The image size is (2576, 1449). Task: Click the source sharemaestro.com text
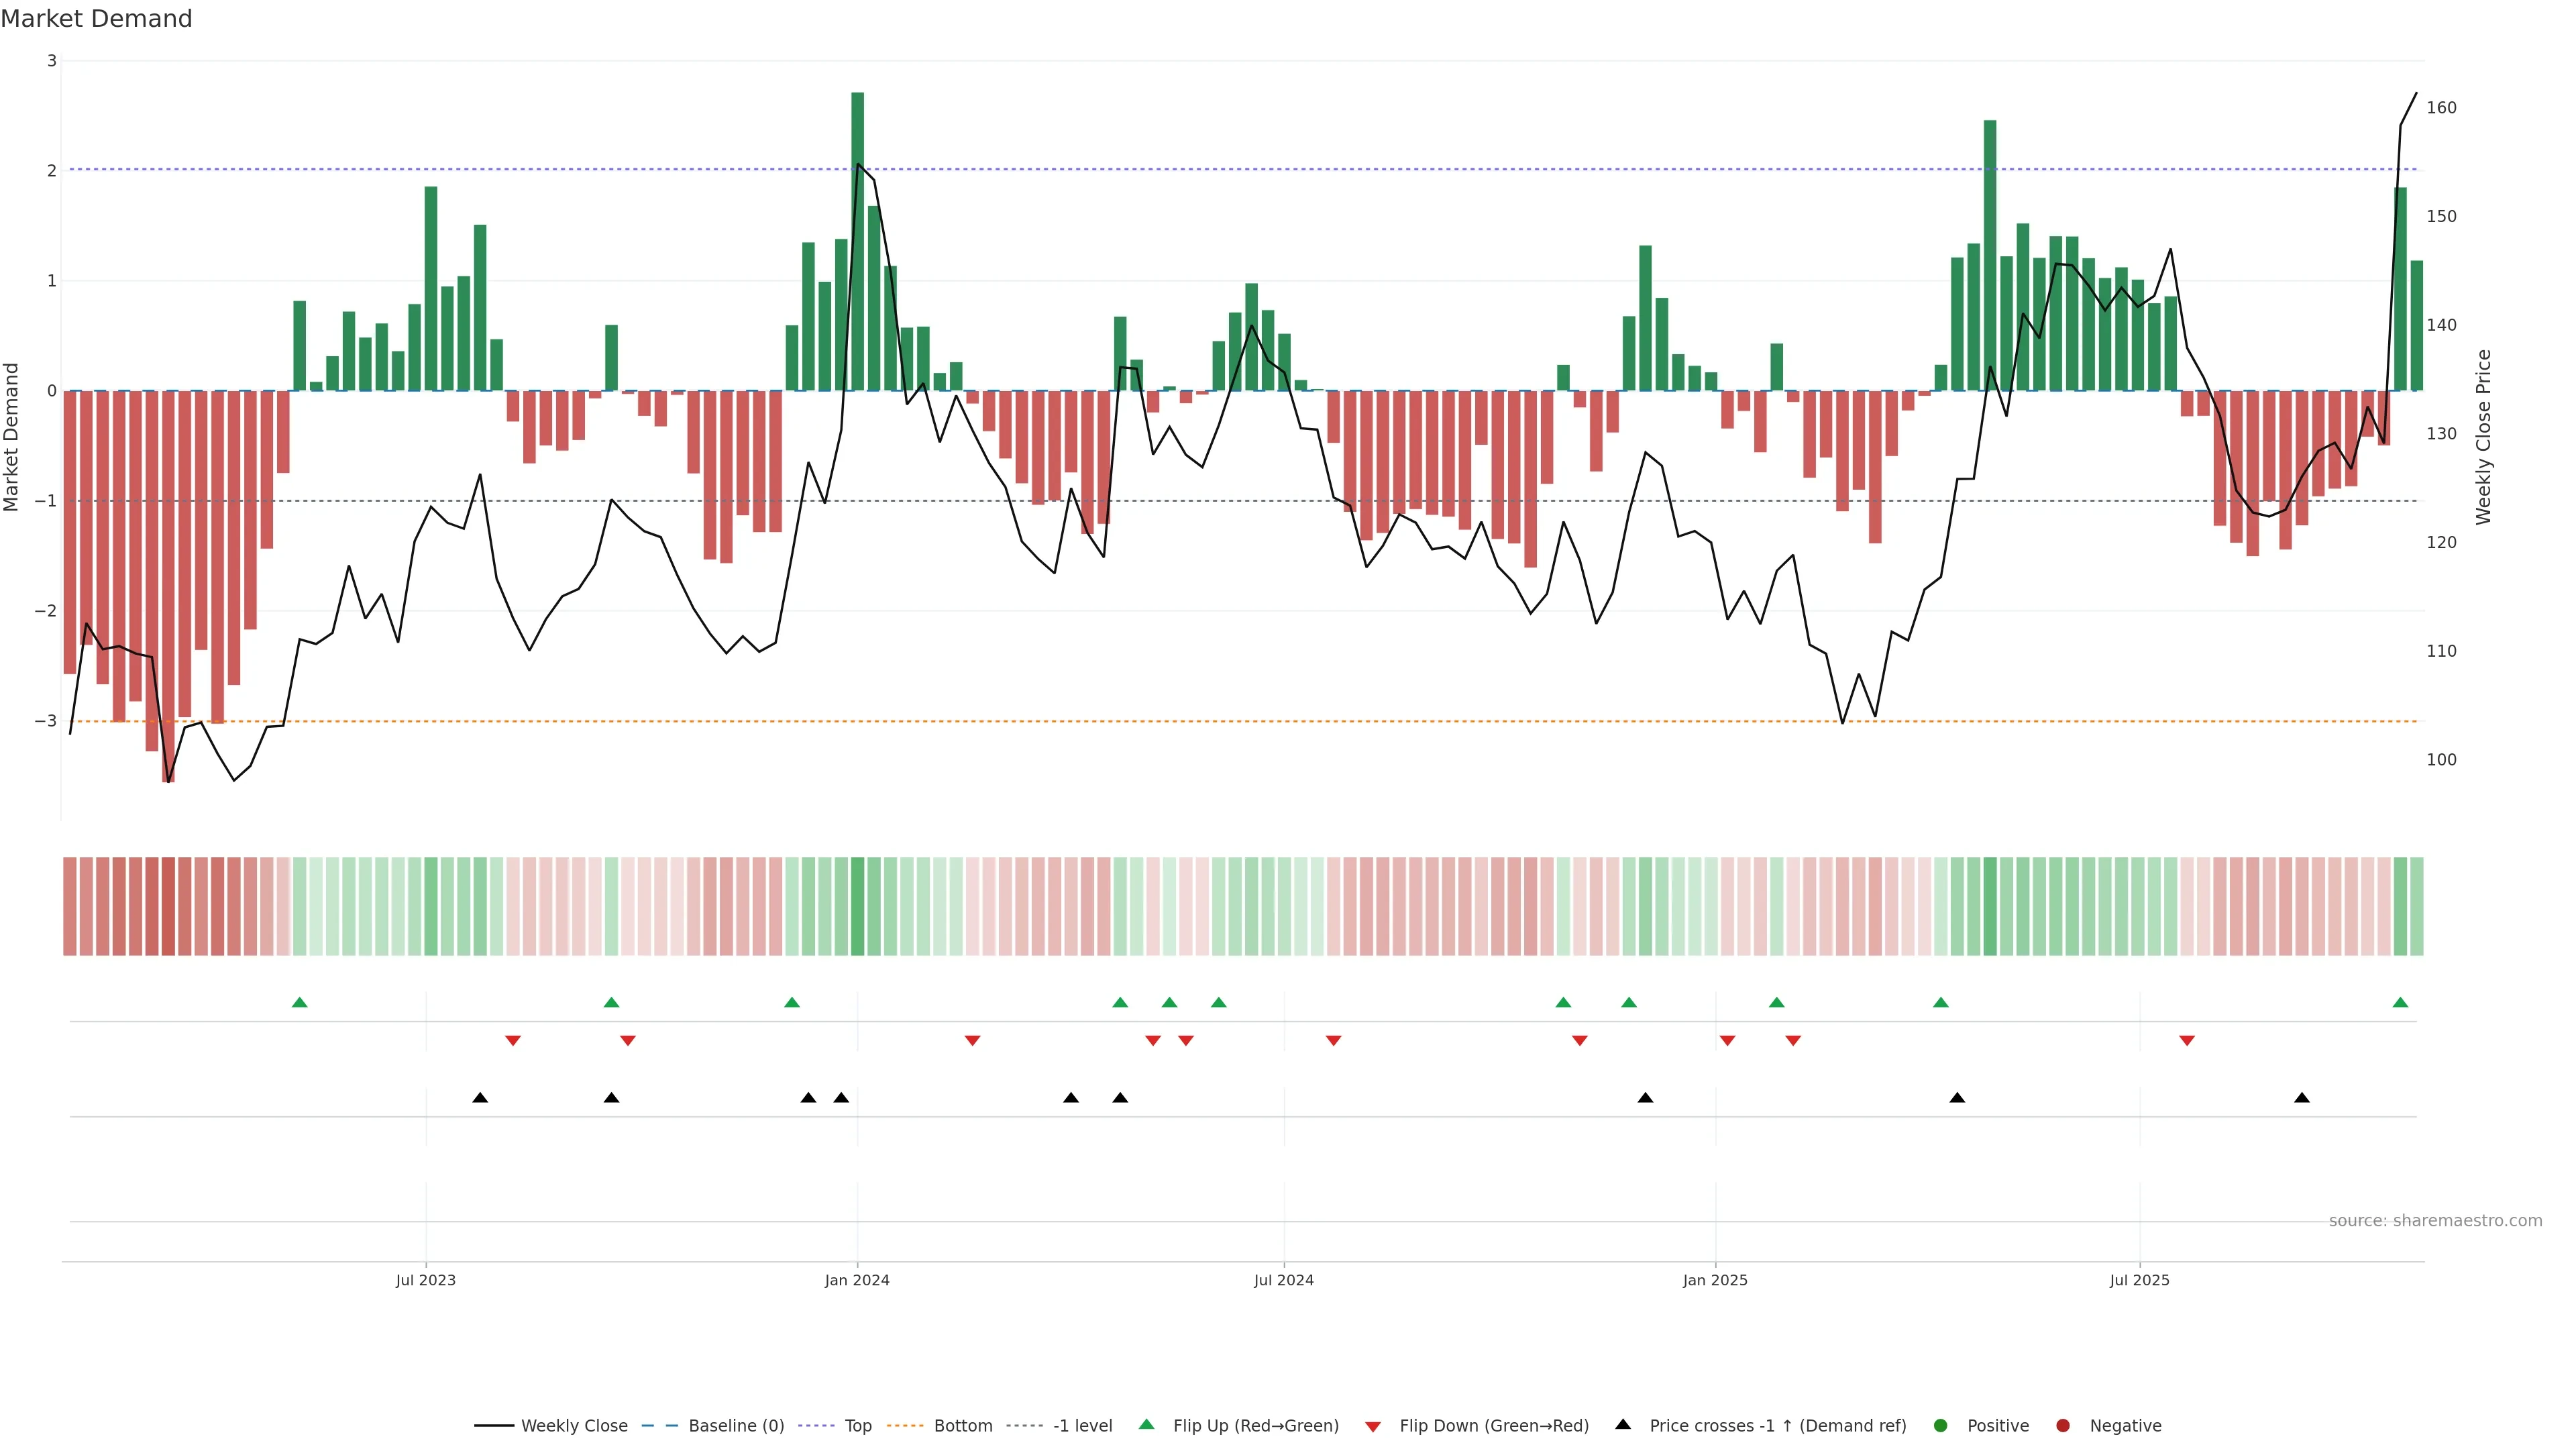(2435, 1220)
